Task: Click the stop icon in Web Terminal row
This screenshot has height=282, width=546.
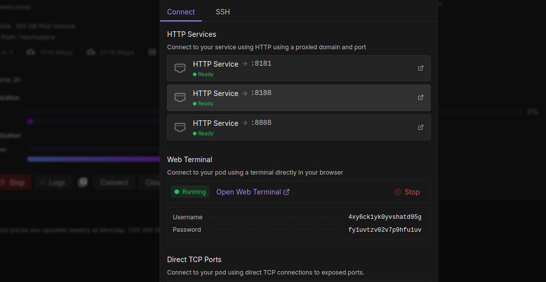Action: [x=397, y=192]
